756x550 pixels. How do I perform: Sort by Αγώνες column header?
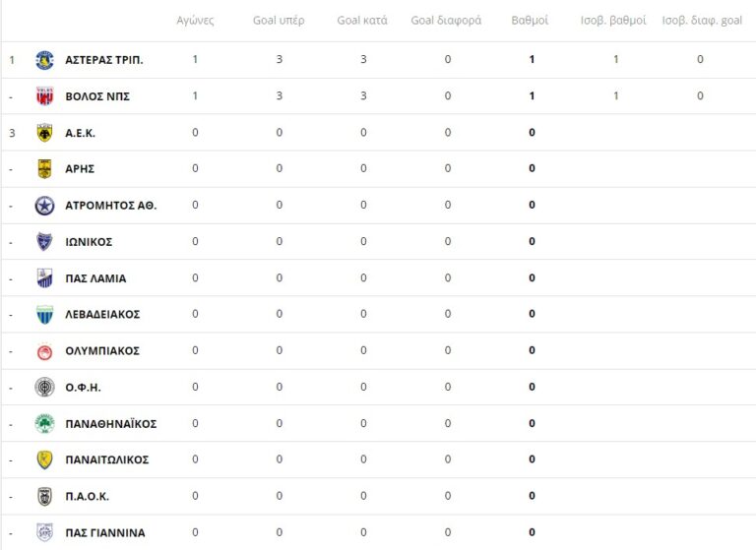195,21
